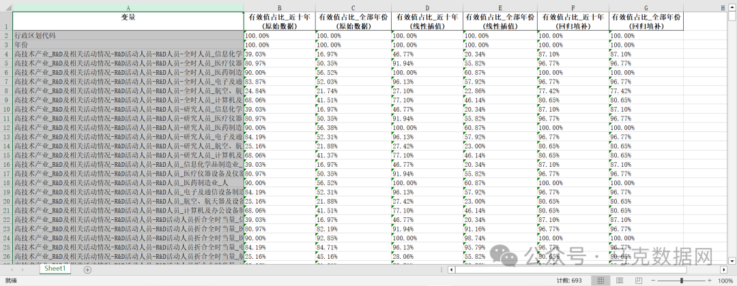Select cell D8 showing 27.10%
Screen dimensions: 737x286
[x=427, y=91]
